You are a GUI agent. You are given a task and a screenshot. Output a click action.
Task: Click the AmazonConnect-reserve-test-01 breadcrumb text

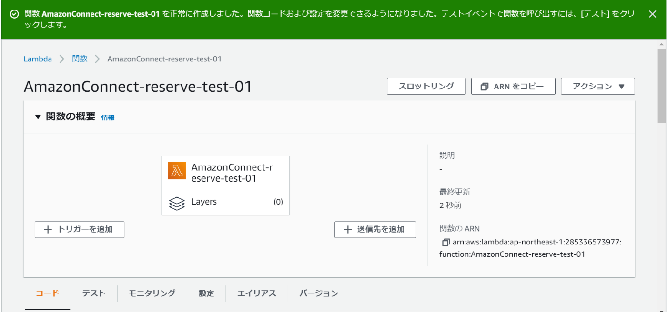(x=164, y=59)
